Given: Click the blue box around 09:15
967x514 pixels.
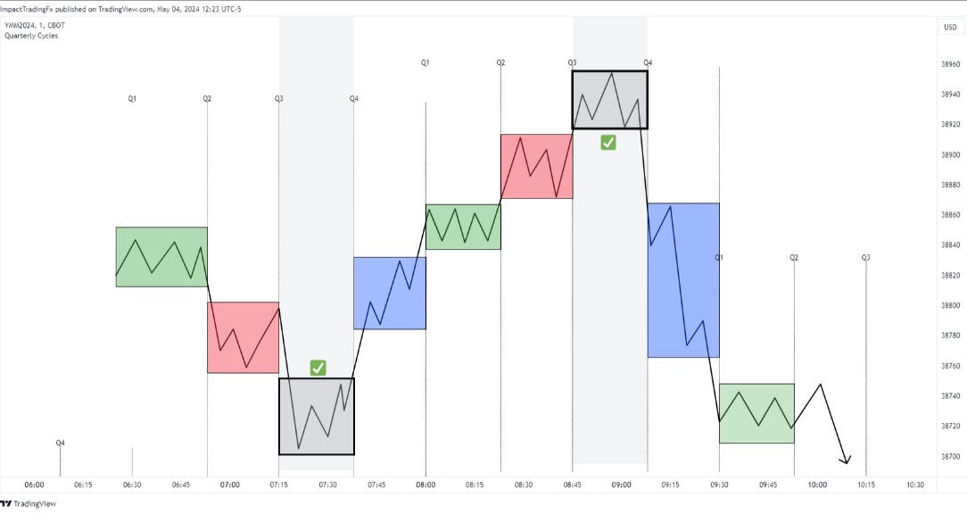Looking at the screenshot, I should [x=682, y=279].
